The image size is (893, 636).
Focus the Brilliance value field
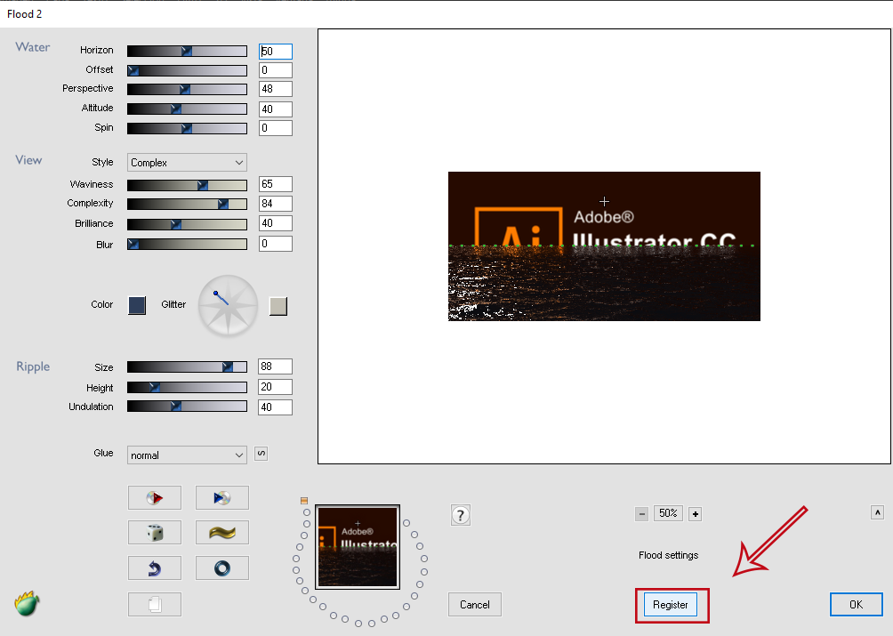click(x=276, y=223)
